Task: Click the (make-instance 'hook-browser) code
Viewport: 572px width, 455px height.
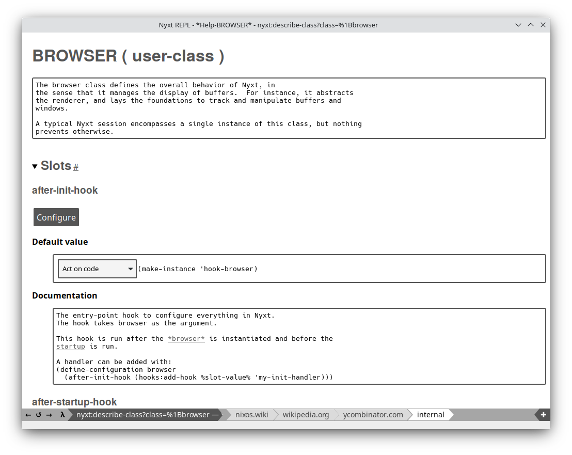Action: tap(198, 269)
